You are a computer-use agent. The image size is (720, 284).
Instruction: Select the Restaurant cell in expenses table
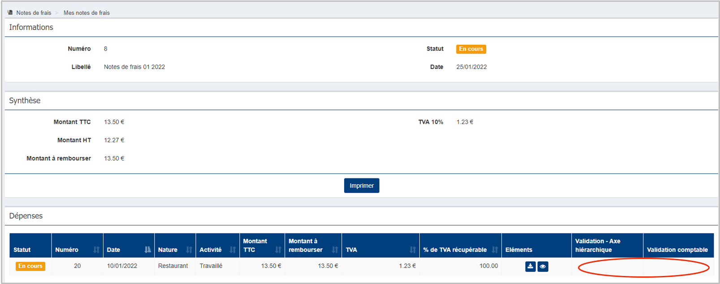tap(173, 266)
